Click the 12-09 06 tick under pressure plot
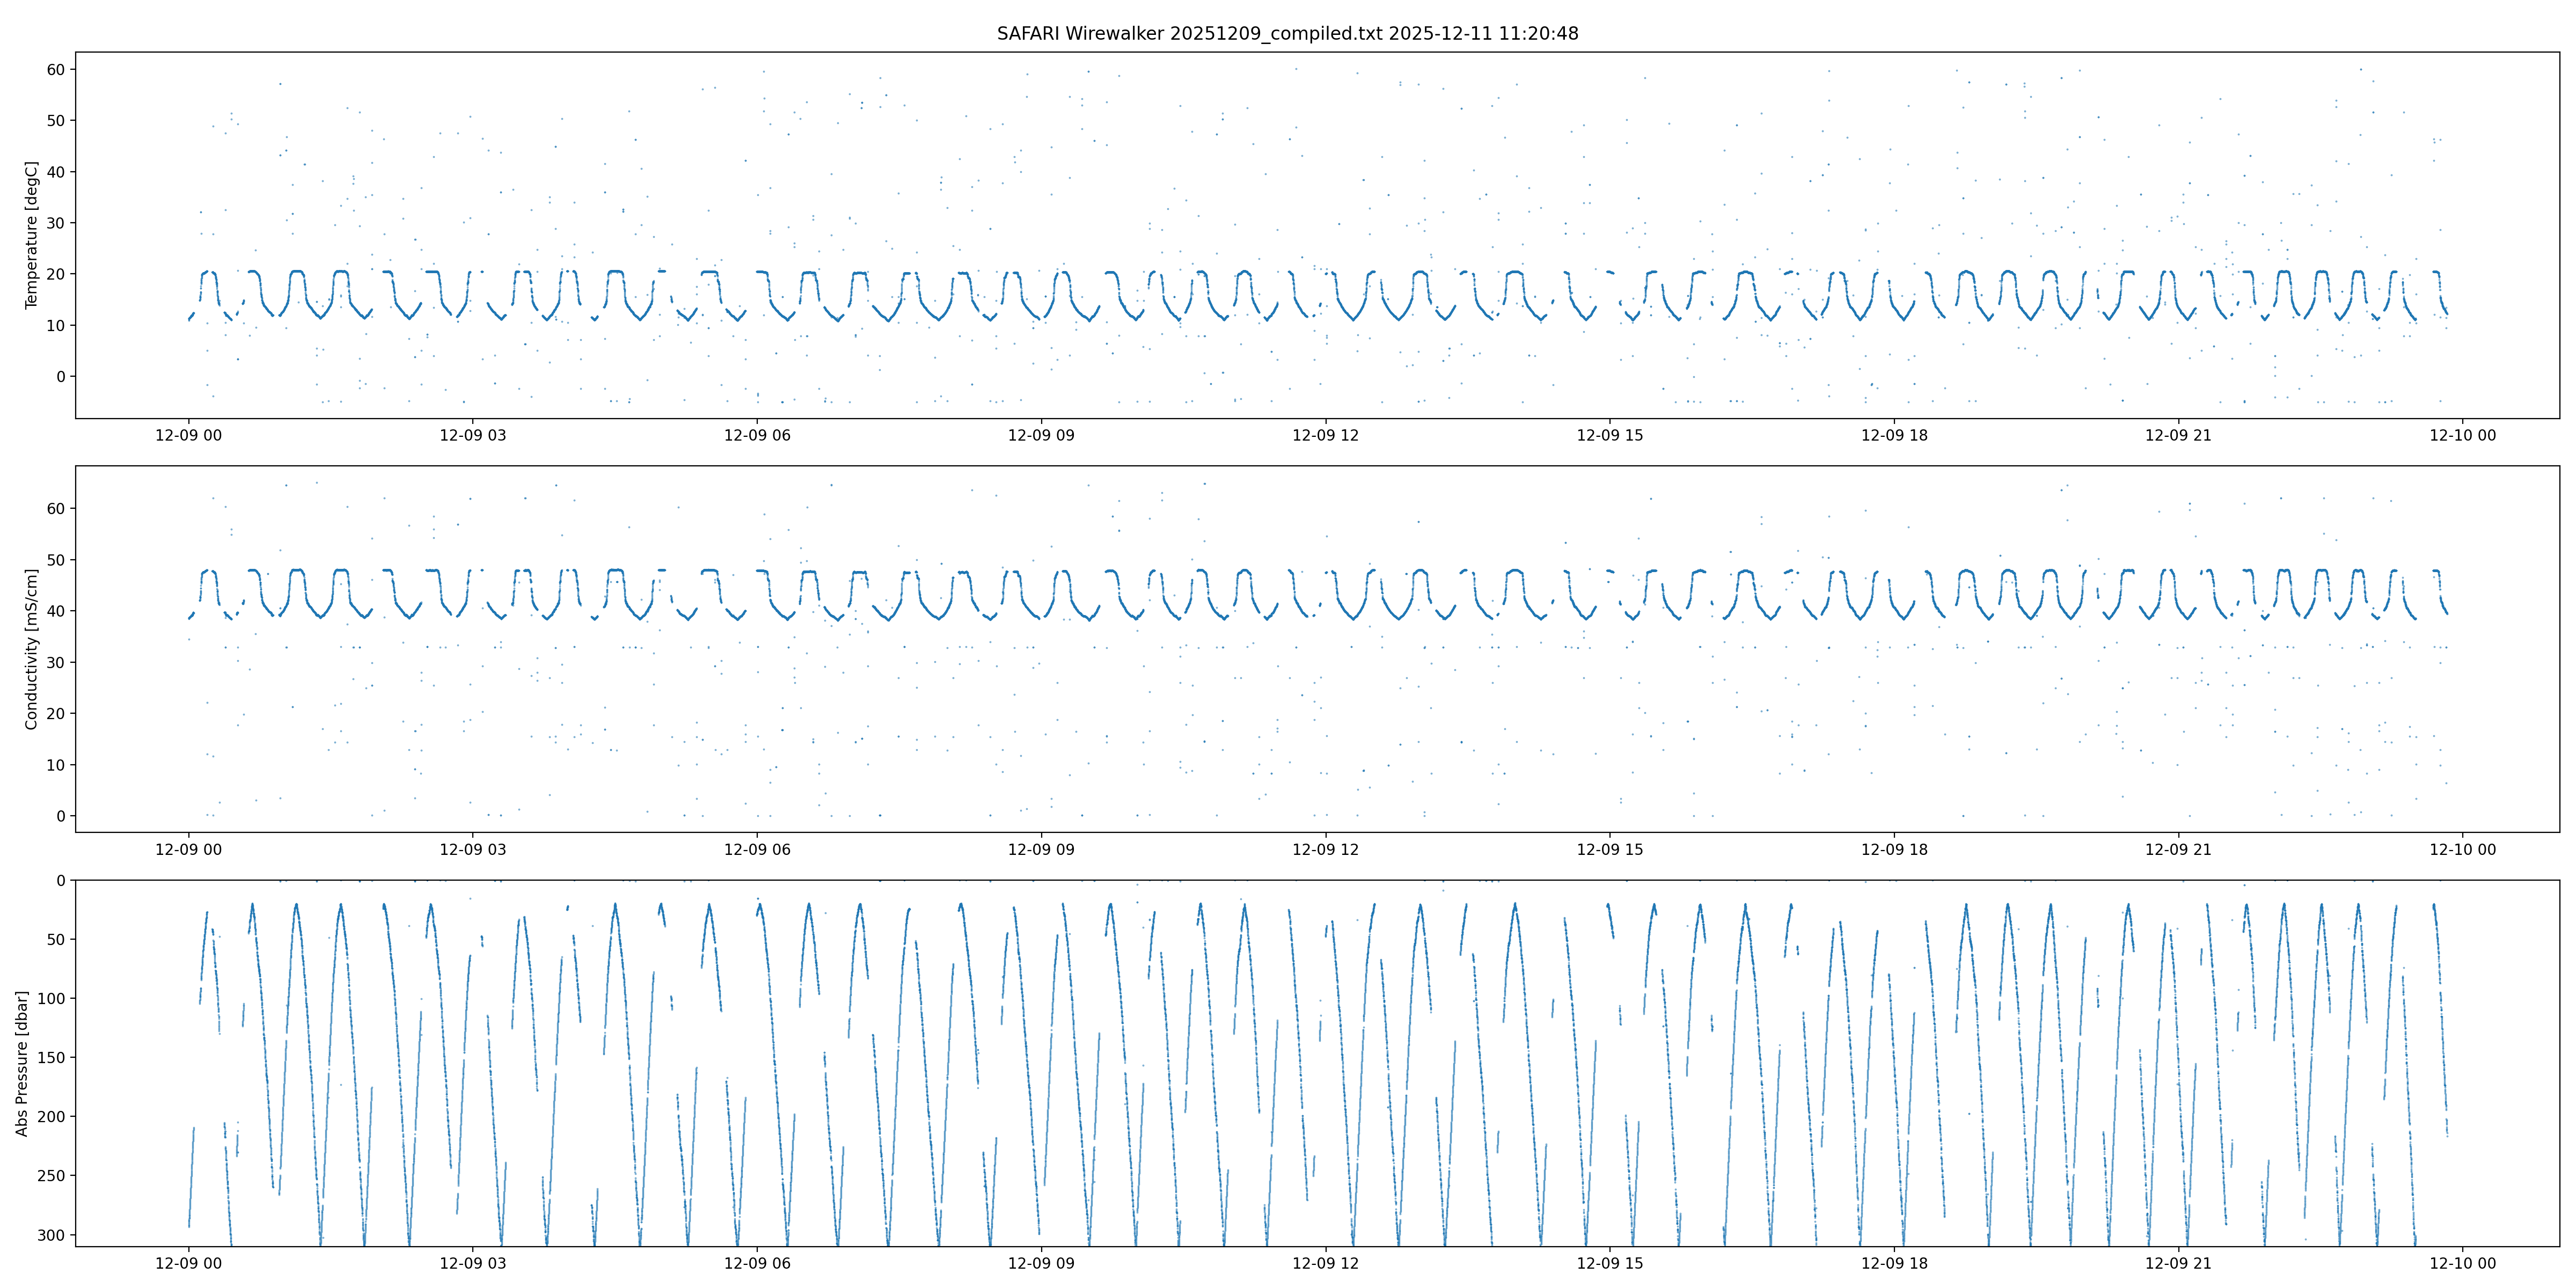This screenshot has height=1288, width=2576. point(757,1263)
